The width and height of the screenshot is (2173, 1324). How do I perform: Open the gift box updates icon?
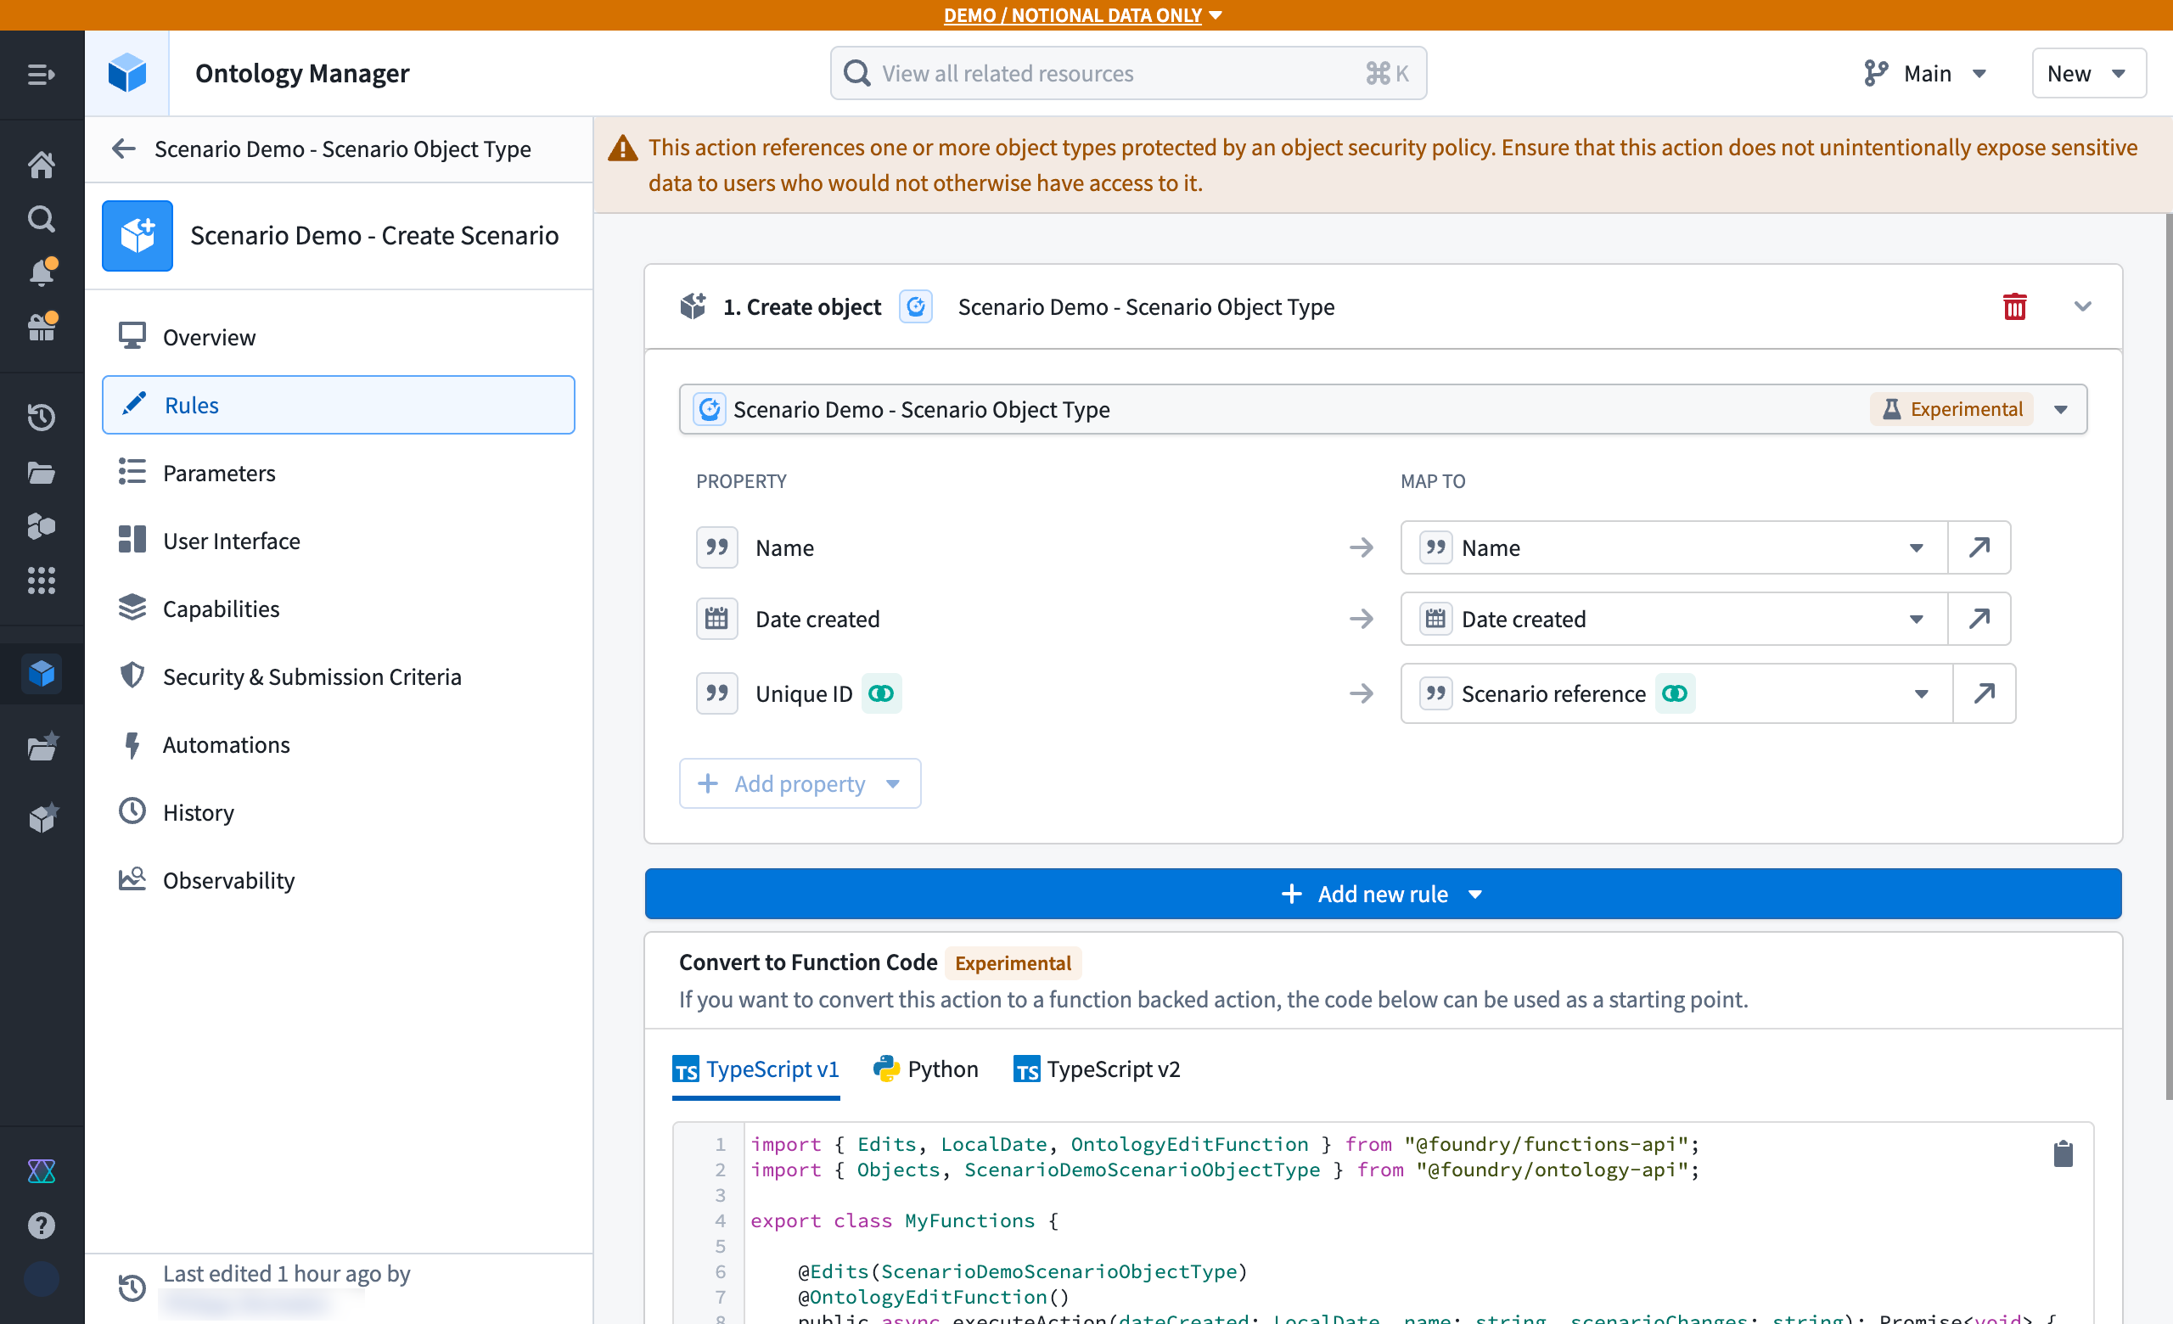point(41,326)
